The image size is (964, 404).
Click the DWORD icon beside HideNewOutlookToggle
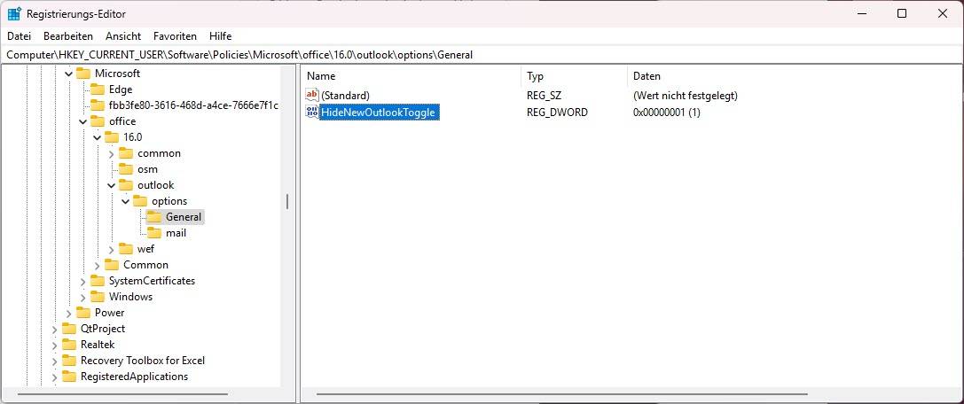pos(311,112)
